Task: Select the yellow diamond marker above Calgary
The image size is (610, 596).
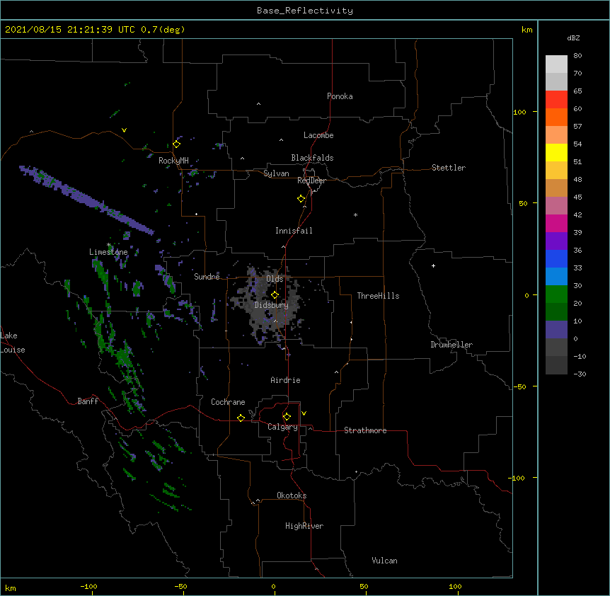Action: pyautogui.click(x=287, y=417)
